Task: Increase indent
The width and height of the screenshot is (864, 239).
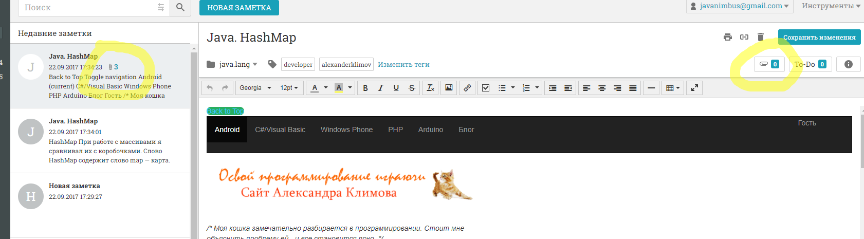Action: coord(553,88)
